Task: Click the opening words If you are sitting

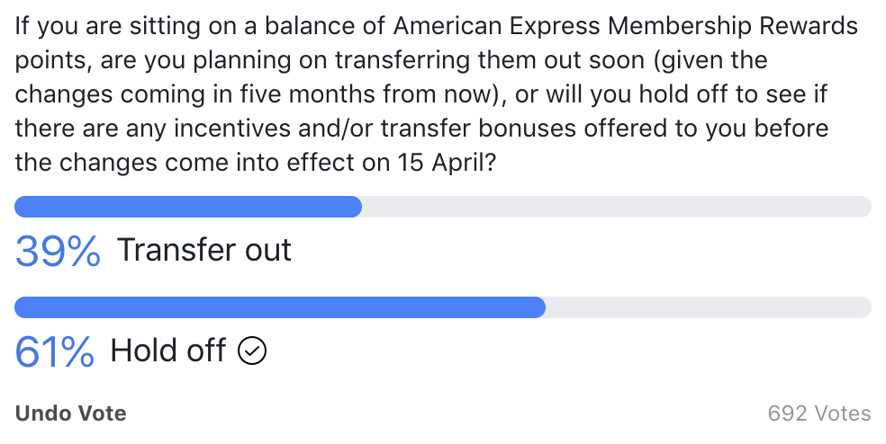Action: click(107, 27)
